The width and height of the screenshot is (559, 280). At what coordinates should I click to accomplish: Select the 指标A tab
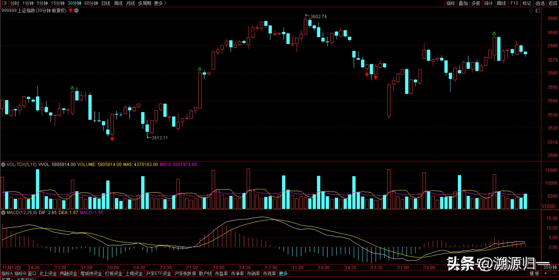click(x=7, y=274)
